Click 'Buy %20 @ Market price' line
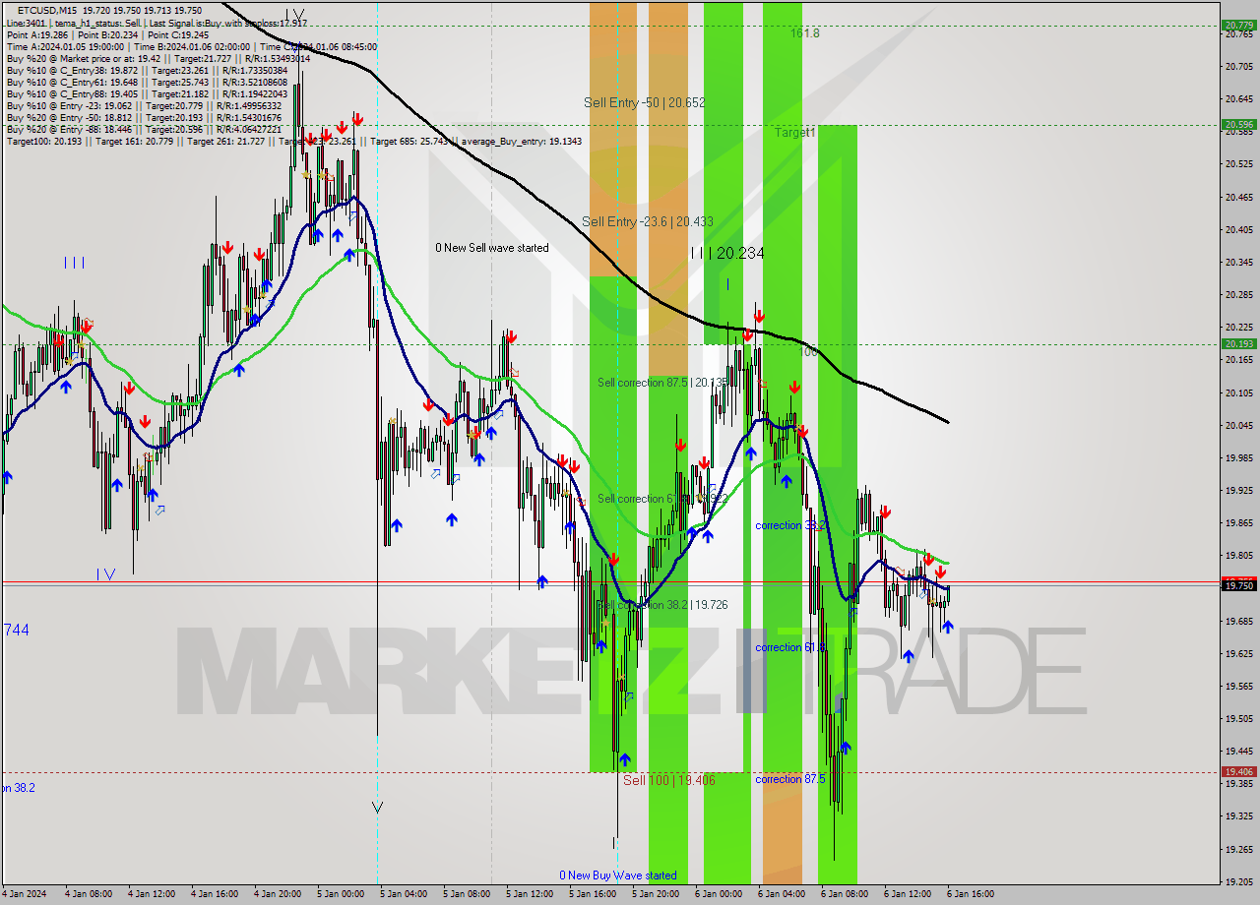The image size is (1260, 905). 157,58
